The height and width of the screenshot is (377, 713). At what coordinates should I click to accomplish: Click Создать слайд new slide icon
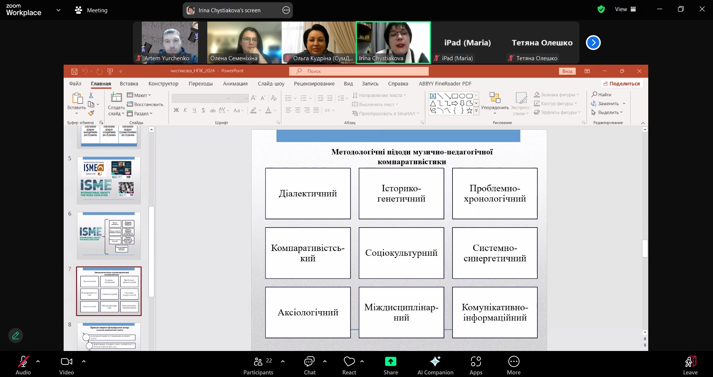pyautogui.click(x=116, y=98)
